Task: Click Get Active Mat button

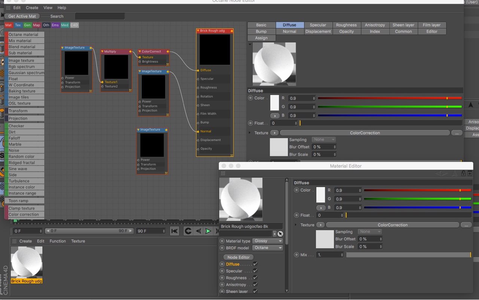Action: pos(22,16)
